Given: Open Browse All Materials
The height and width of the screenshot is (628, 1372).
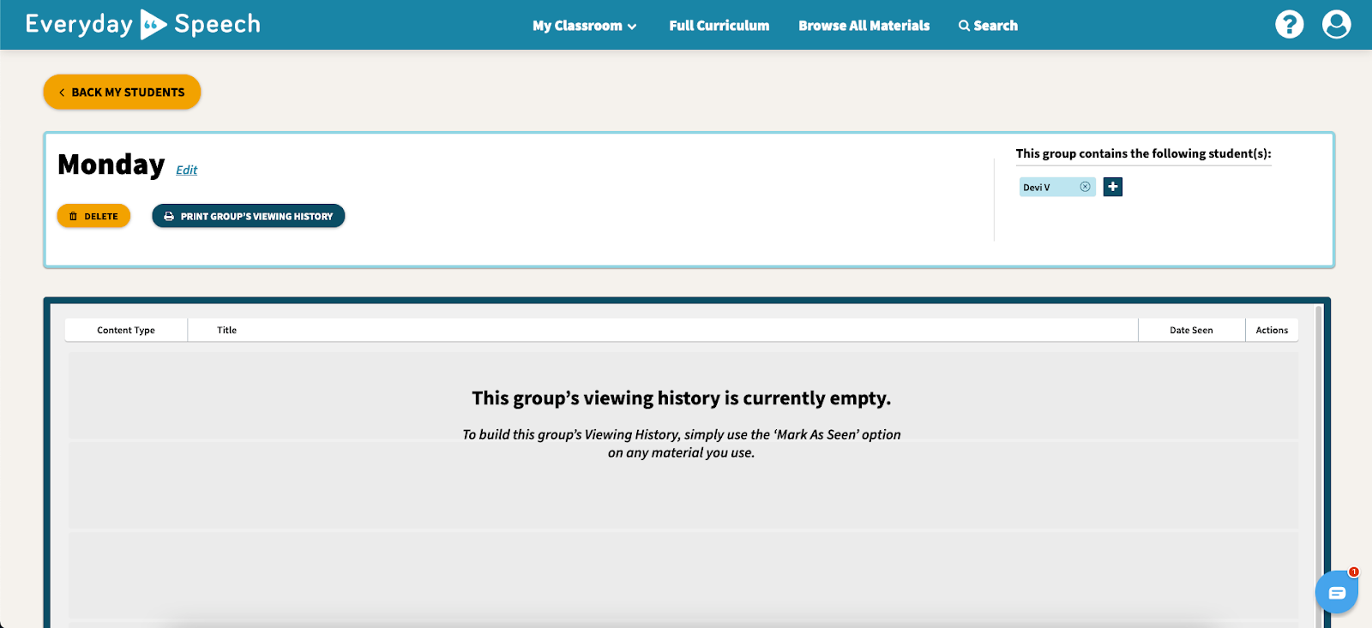Looking at the screenshot, I should 864,26.
